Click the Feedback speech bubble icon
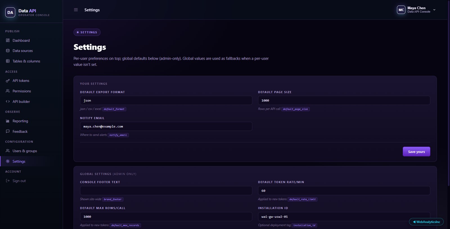 8,131
